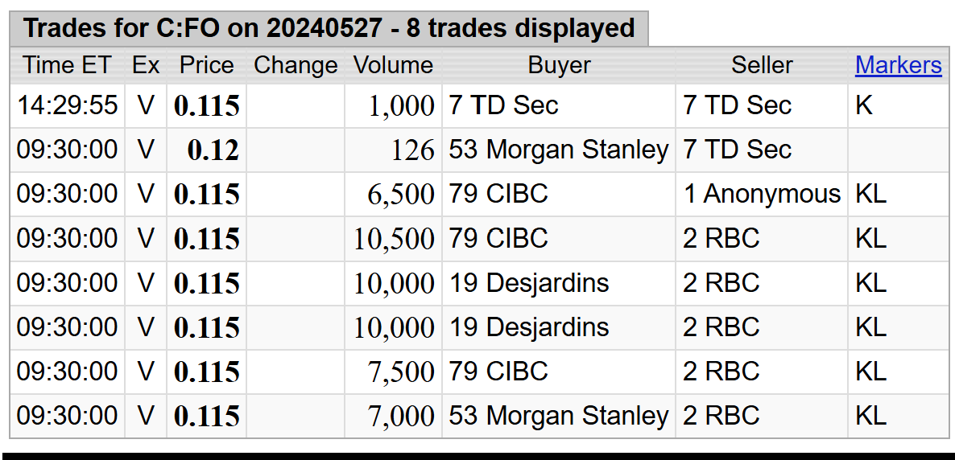Click the 10,500 volume cell
This screenshot has width=955, height=460.
[x=394, y=239]
